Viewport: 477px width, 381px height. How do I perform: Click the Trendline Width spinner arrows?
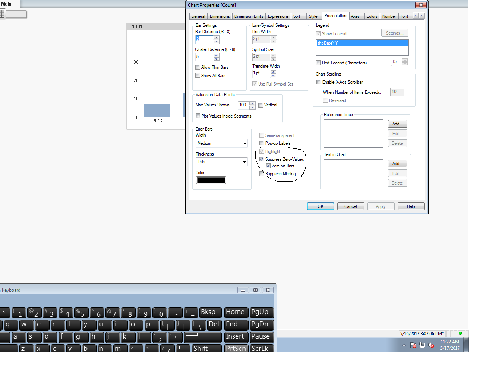pos(274,74)
